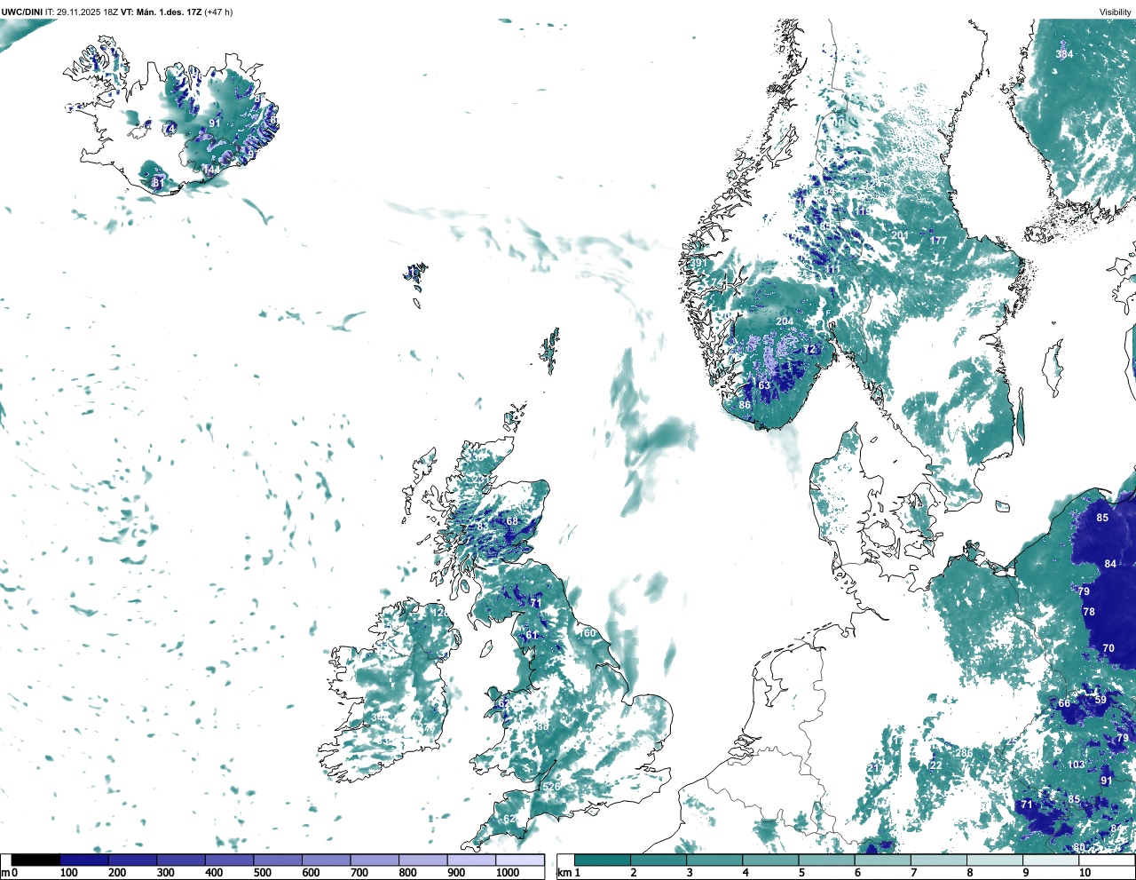Click the 'Visibility' title in top-right corner
The image size is (1136, 880).
[x=1116, y=12]
